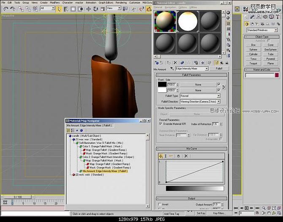Open the Modifiers menu

pos(54,3)
